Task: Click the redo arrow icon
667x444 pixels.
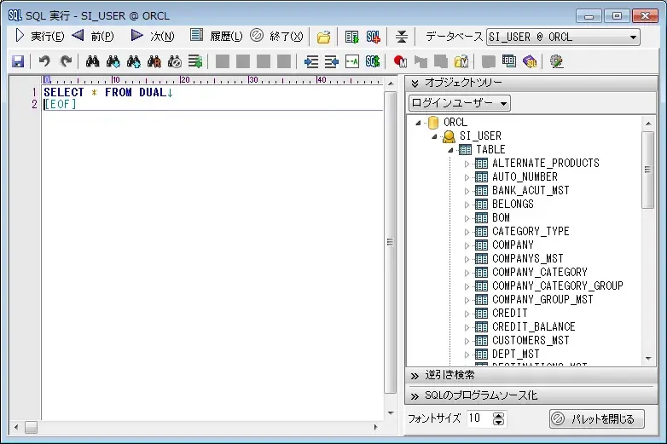Action: coord(66,61)
